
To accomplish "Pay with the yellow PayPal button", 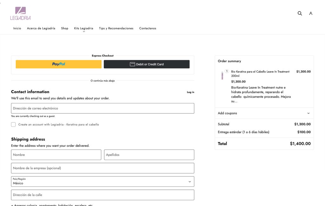I will pyautogui.click(x=59, y=64).
